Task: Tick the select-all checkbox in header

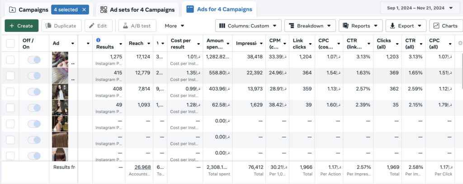Action: click(x=10, y=44)
